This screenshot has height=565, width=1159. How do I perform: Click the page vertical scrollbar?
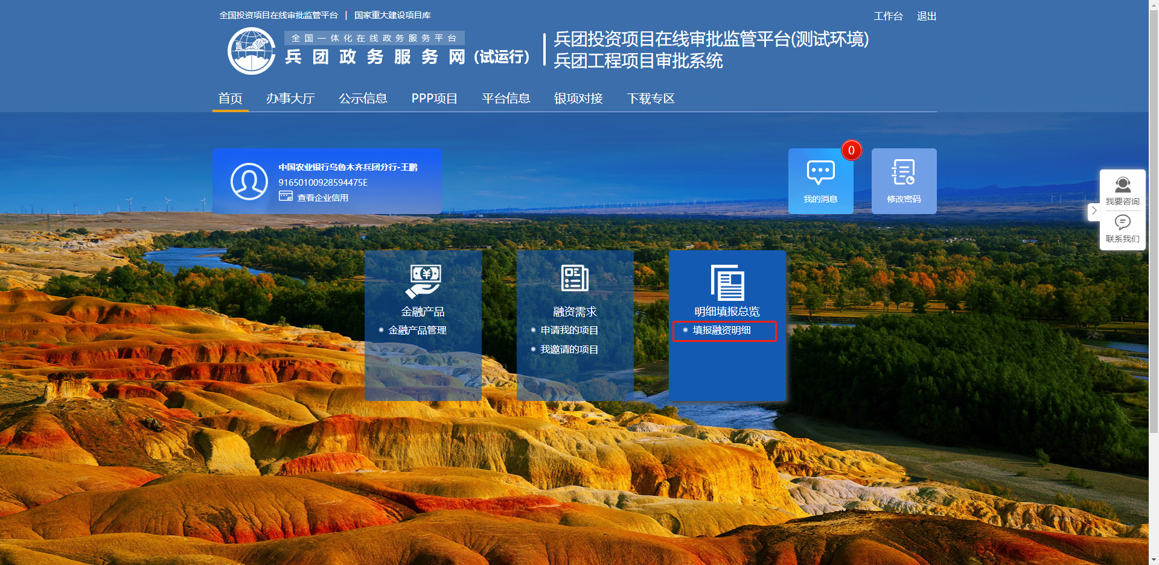pos(1154,241)
